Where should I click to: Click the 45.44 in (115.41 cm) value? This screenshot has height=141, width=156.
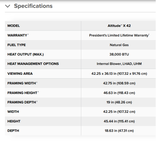click(119, 121)
